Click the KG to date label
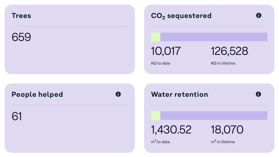The image size is (279, 157). pos(160,63)
